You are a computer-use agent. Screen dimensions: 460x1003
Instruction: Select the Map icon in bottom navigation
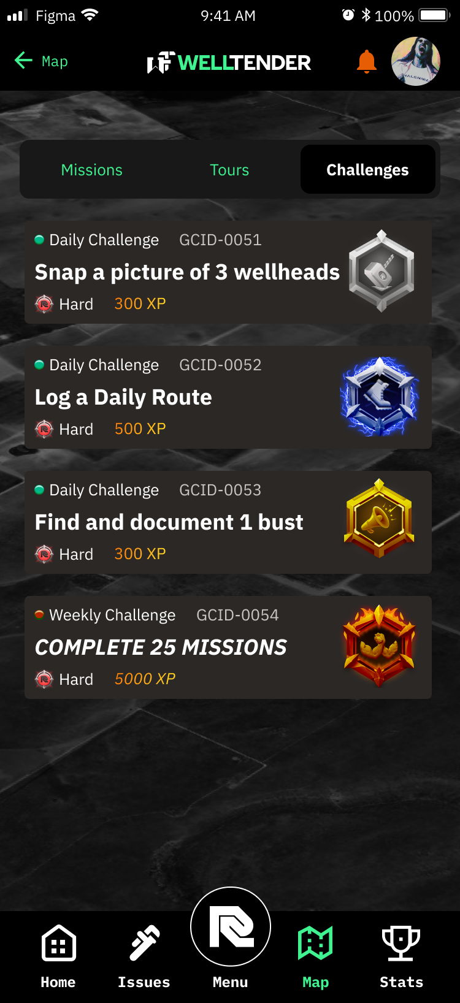coord(315,943)
